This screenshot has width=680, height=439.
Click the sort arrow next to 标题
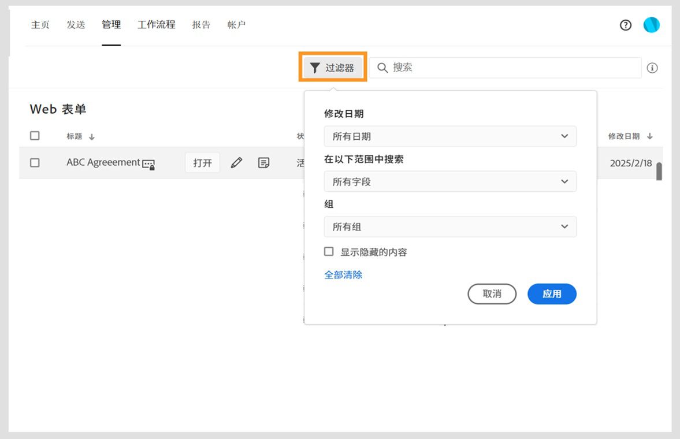(91, 136)
